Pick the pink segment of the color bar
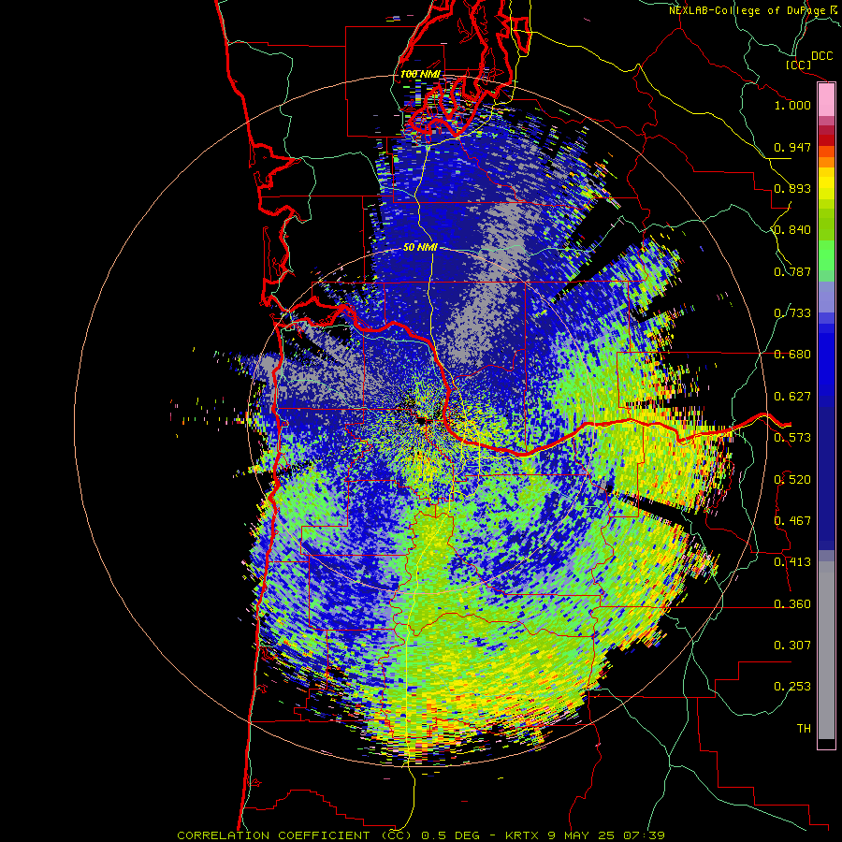The width and height of the screenshot is (842, 842). (x=826, y=99)
